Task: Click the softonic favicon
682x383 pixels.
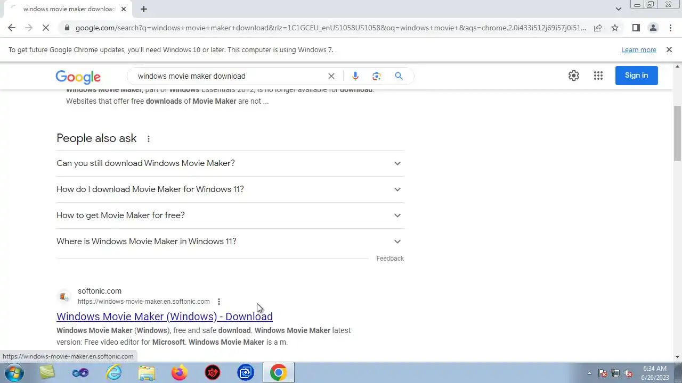Action: [x=64, y=296]
